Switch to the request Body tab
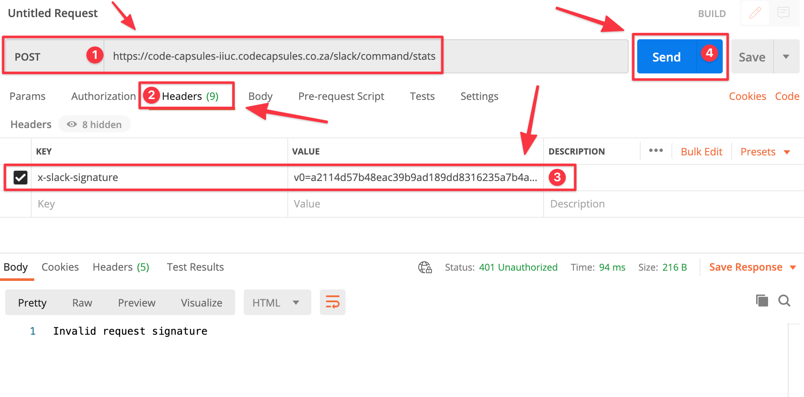This screenshot has height=397, width=804. [260, 96]
